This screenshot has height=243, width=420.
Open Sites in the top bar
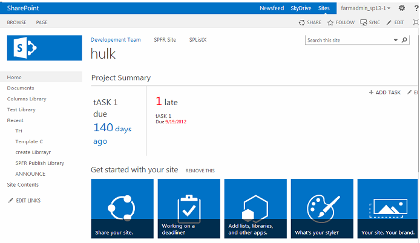pyautogui.click(x=324, y=8)
